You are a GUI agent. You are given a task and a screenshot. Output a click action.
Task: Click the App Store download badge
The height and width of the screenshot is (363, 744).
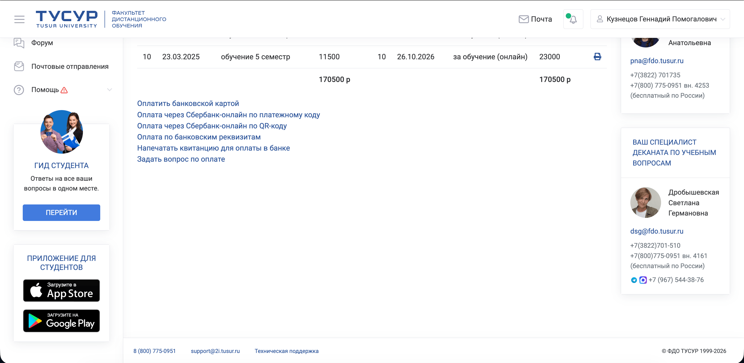click(61, 290)
